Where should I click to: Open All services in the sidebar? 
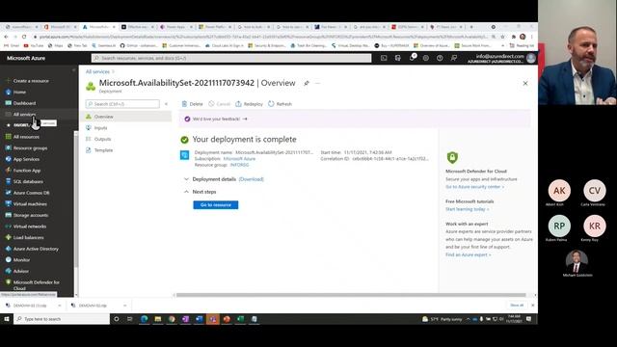24,114
